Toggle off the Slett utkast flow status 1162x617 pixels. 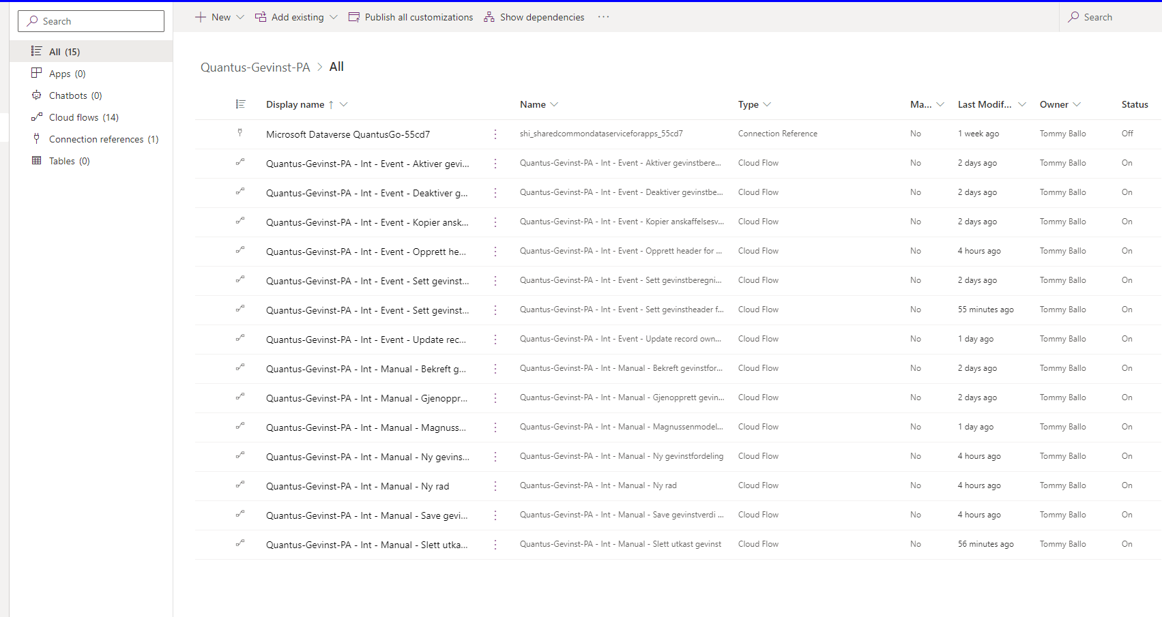1127,543
